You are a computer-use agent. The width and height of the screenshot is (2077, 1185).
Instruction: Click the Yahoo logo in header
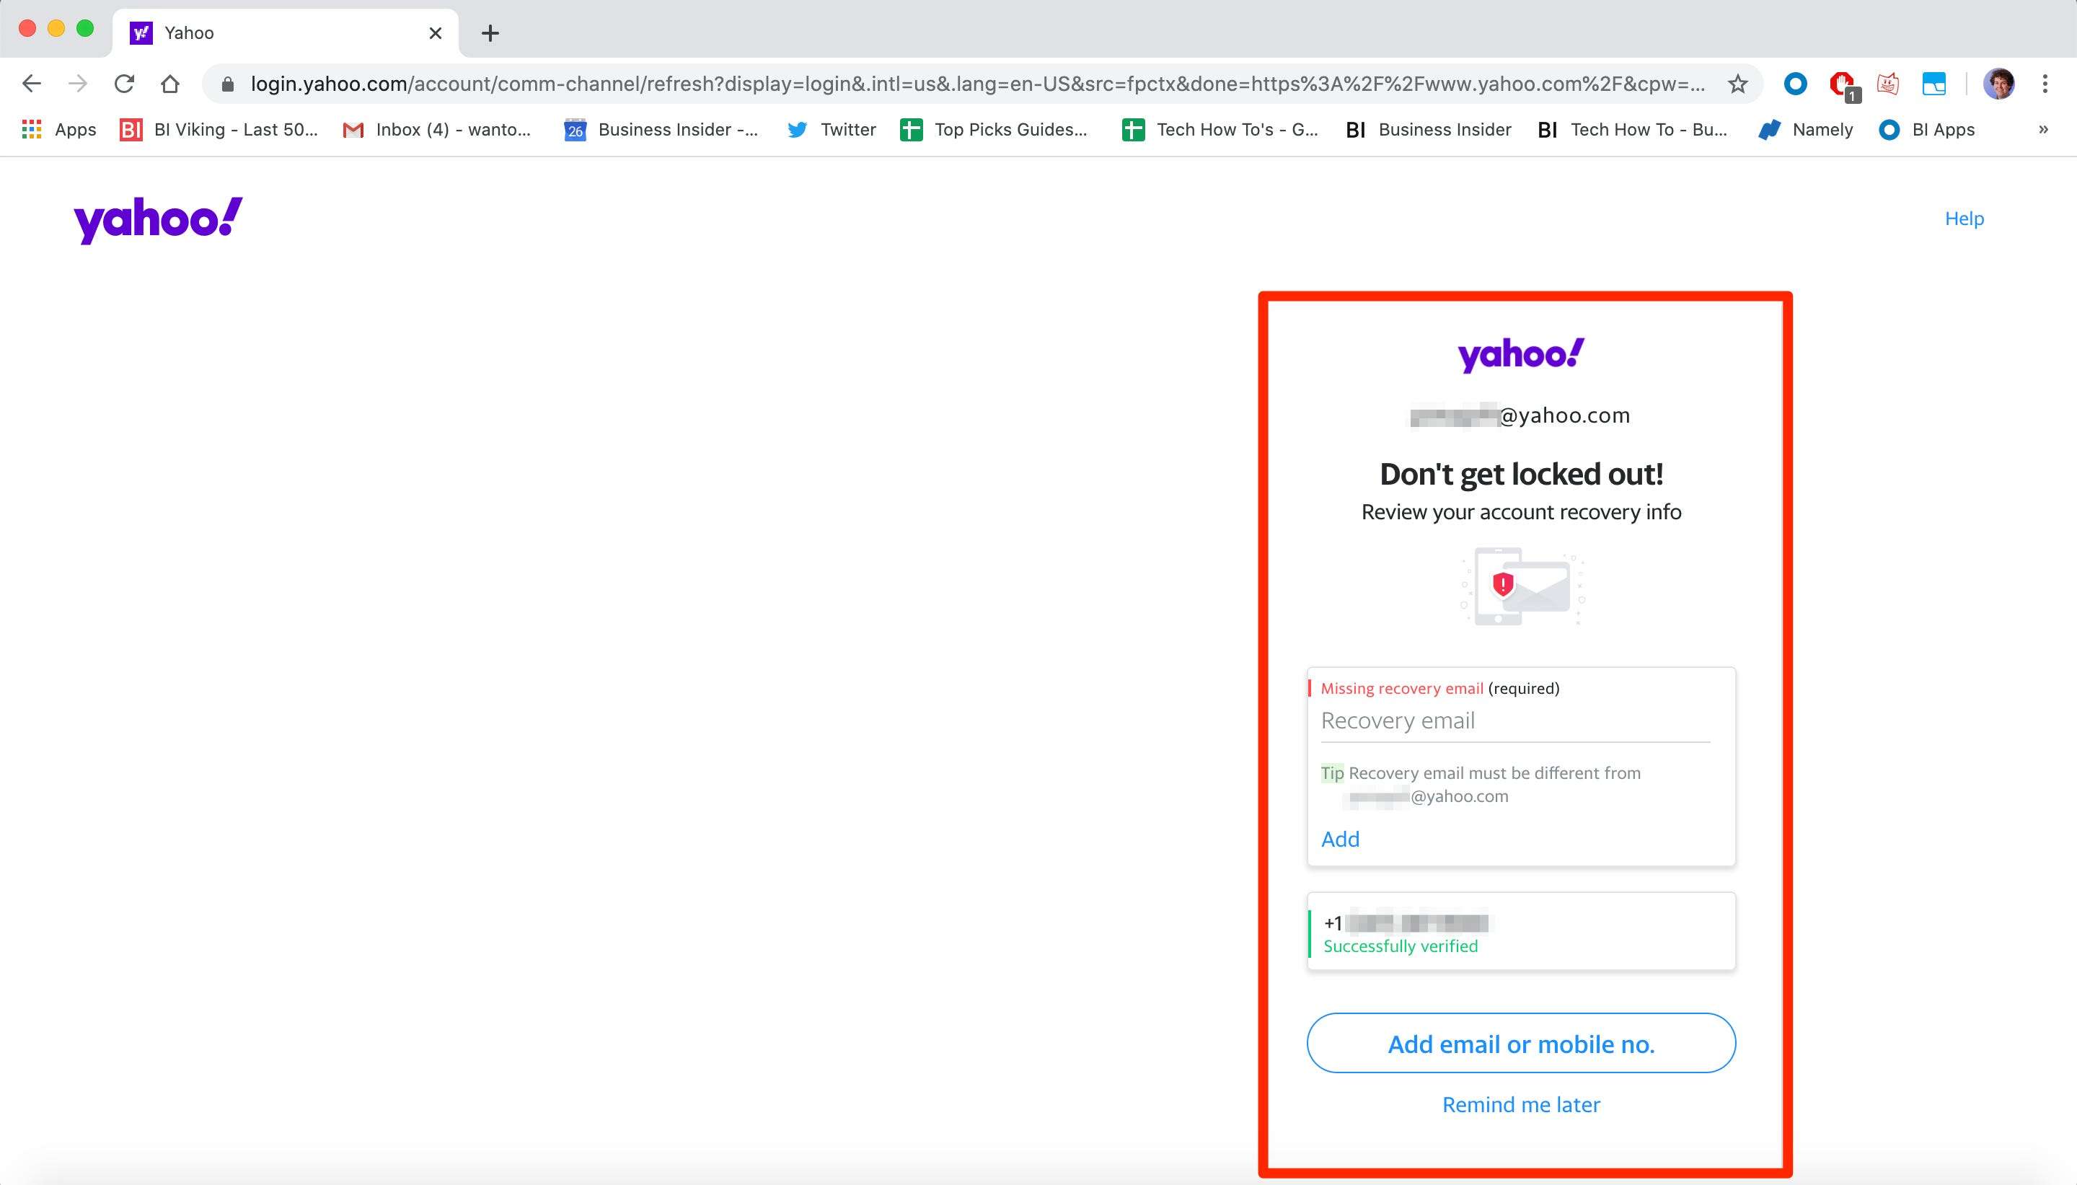click(x=157, y=219)
